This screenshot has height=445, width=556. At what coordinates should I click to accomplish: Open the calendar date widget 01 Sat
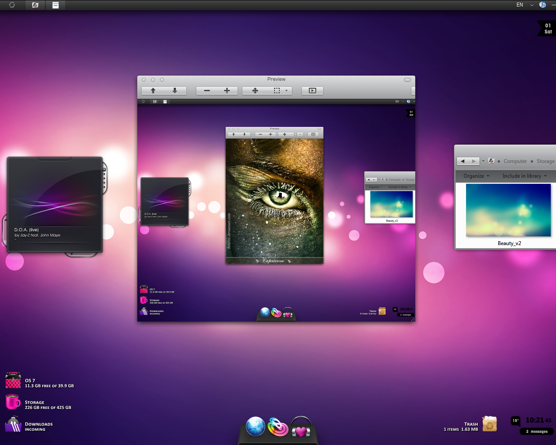point(546,28)
